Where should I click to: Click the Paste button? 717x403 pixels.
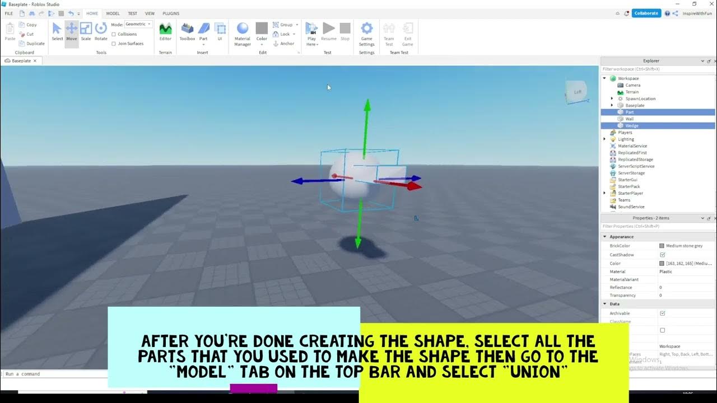10,32
